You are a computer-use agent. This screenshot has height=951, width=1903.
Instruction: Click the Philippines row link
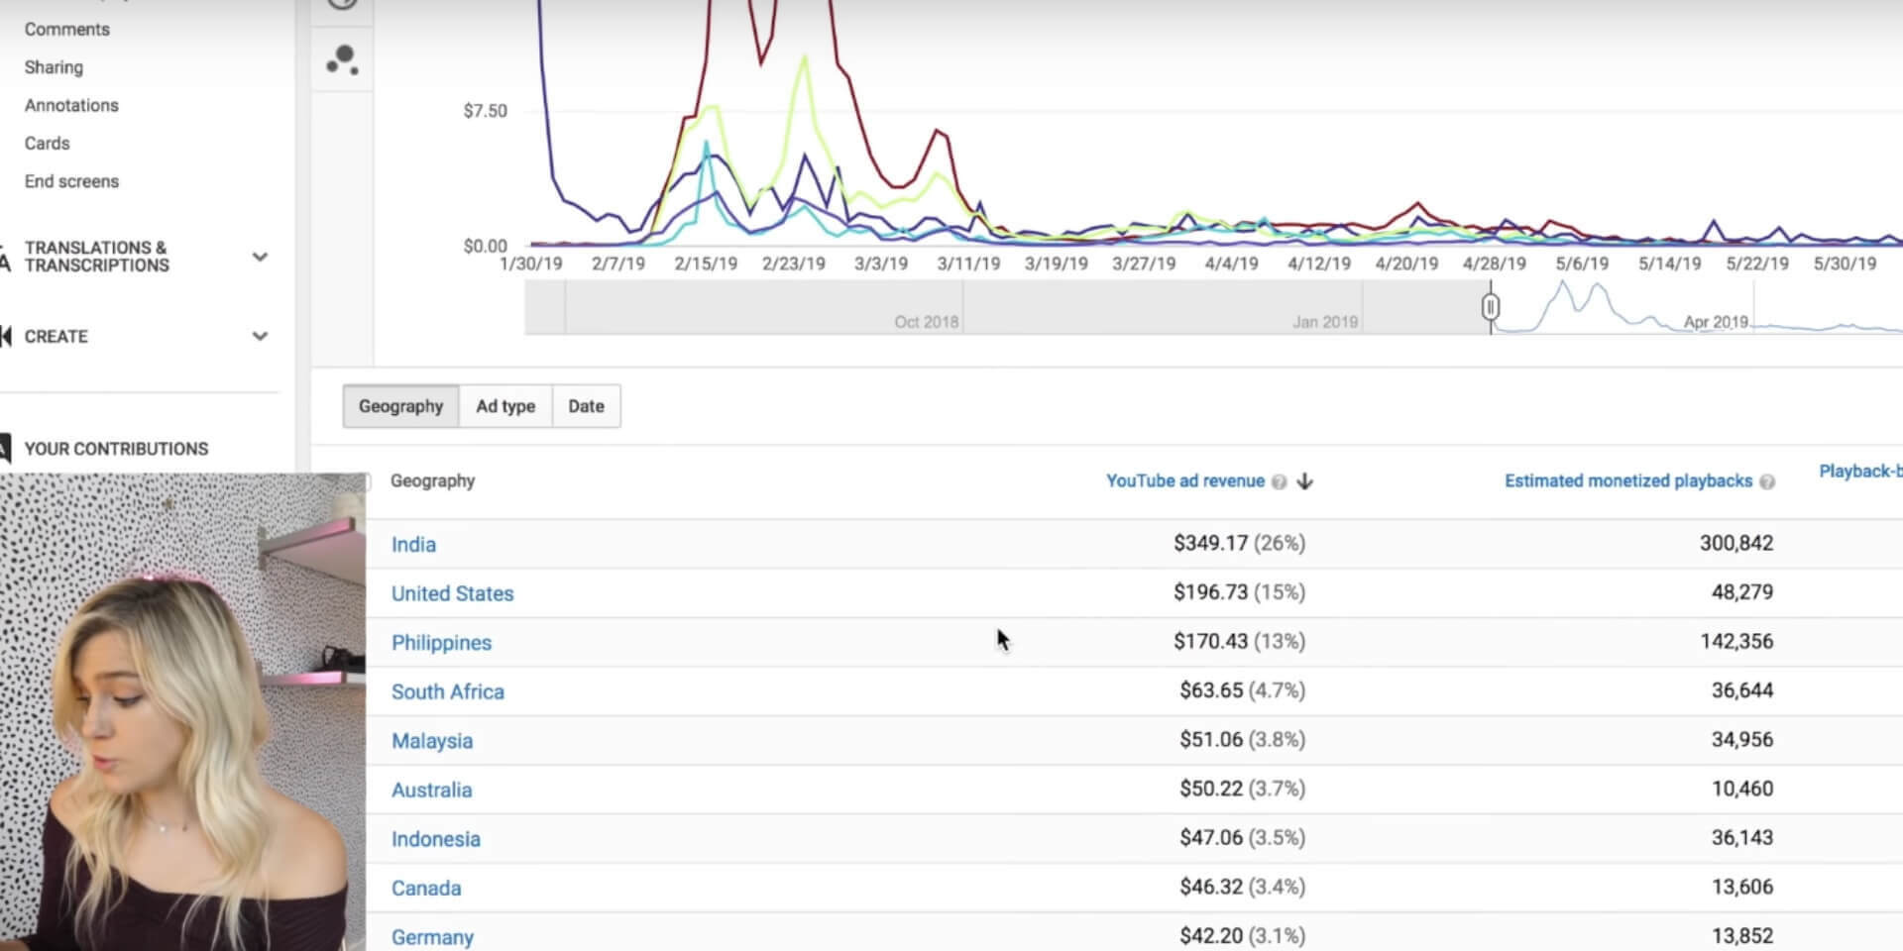pyautogui.click(x=441, y=643)
